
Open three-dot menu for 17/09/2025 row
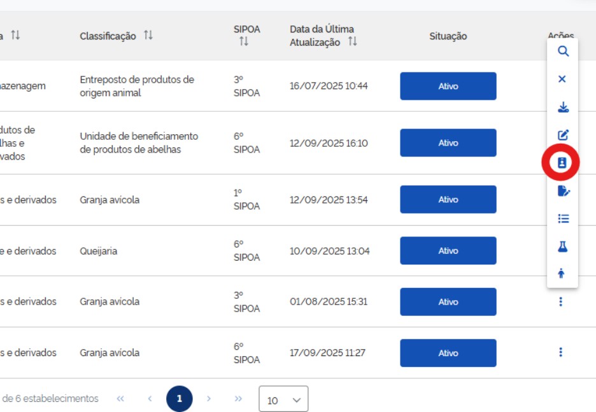tap(560, 352)
